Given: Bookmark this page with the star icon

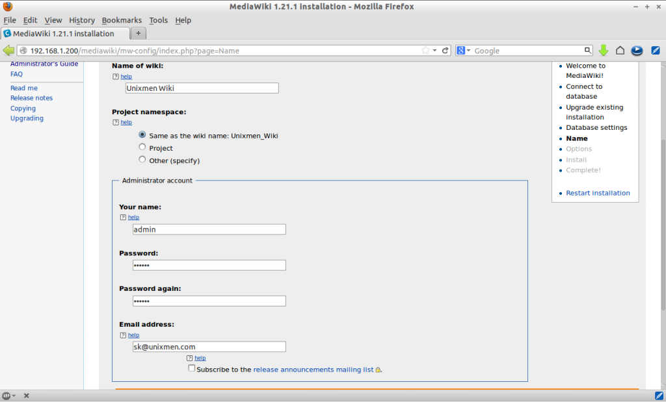Looking at the screenshot, I should [x=425, y=51].
